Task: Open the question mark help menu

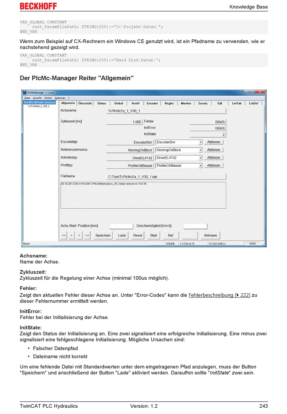Action: click(x=69, y=98)
